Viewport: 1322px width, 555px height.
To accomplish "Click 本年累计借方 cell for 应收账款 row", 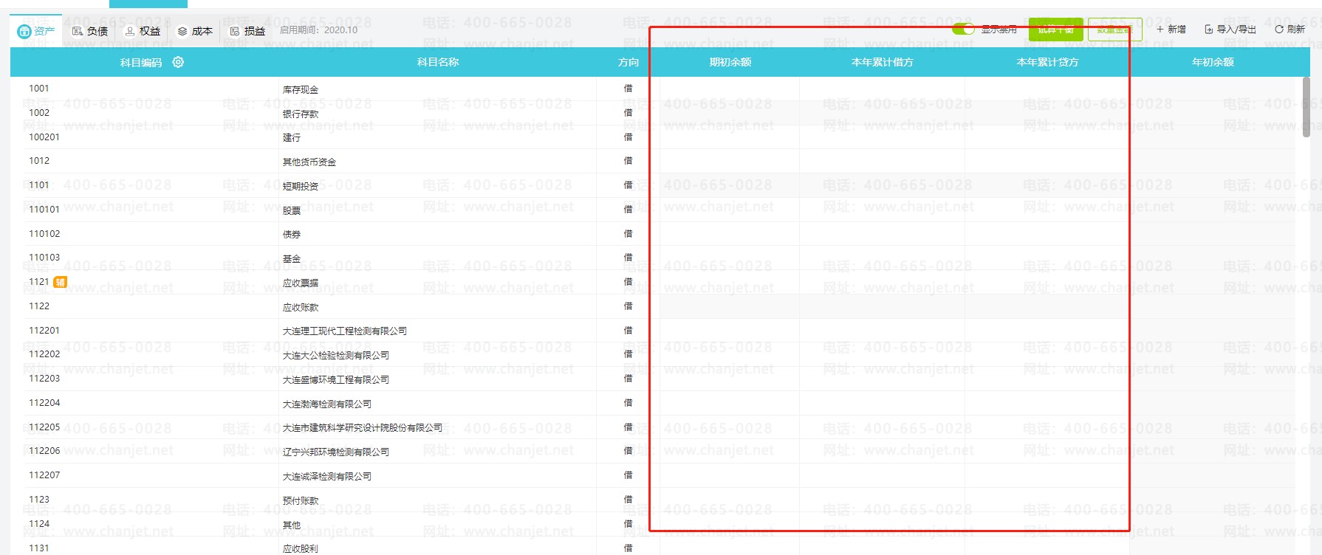I will 883,306.
